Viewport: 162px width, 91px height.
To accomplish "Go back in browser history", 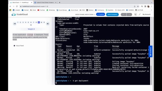I will pos(10,6).
